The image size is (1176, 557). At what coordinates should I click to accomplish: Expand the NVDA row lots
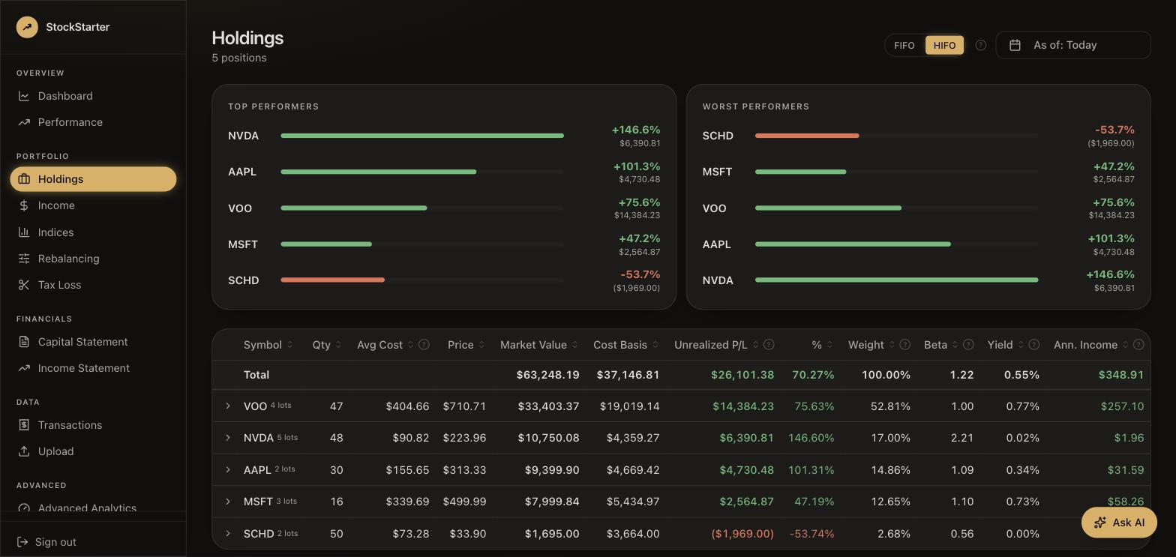coord(228,438)
